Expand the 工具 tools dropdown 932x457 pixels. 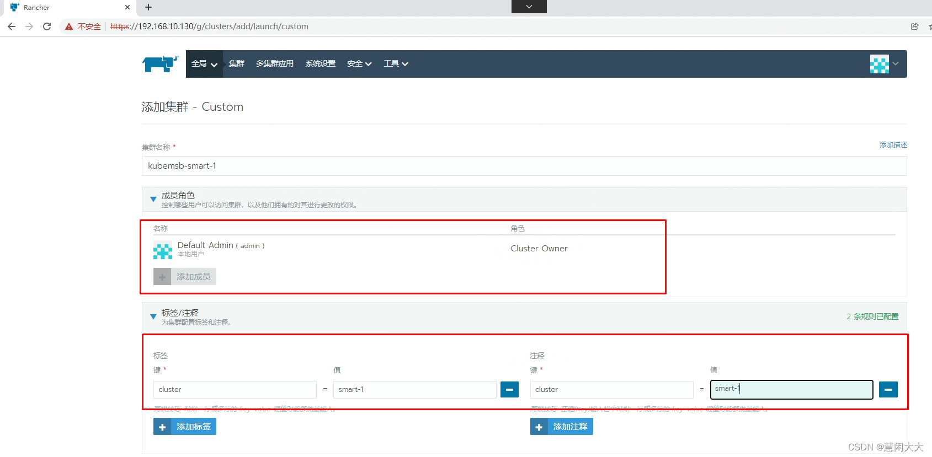point(396,64)
